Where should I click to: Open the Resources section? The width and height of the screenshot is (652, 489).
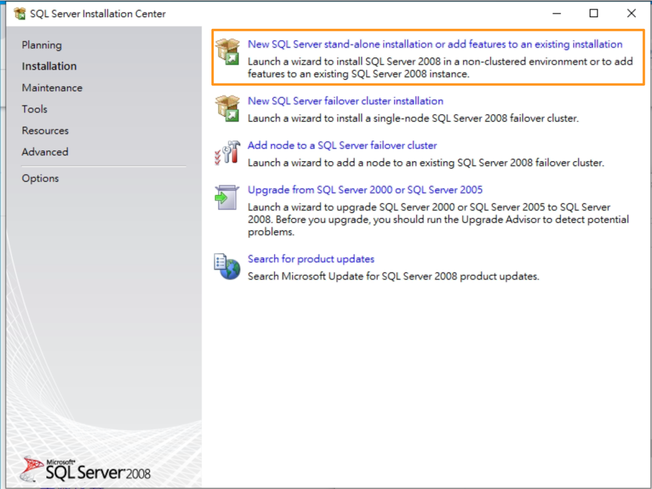[45, 130]
